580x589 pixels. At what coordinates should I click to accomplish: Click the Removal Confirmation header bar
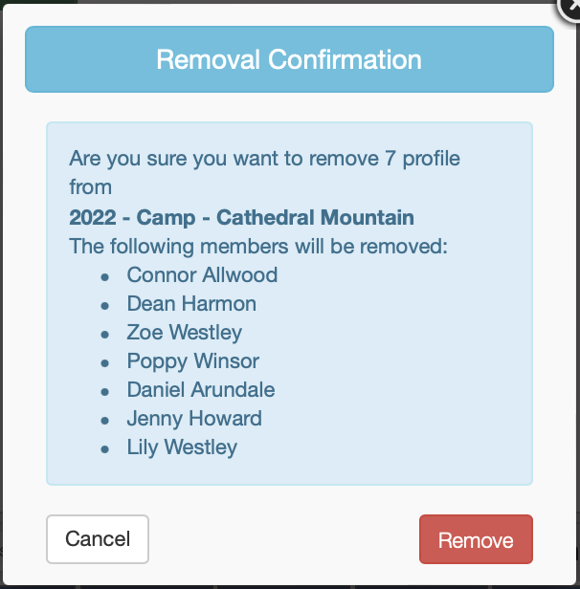(289, 59)
